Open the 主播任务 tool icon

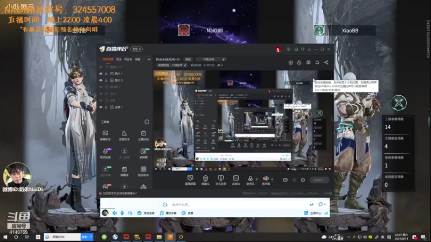pyautogui.click(x=143, y=136)
